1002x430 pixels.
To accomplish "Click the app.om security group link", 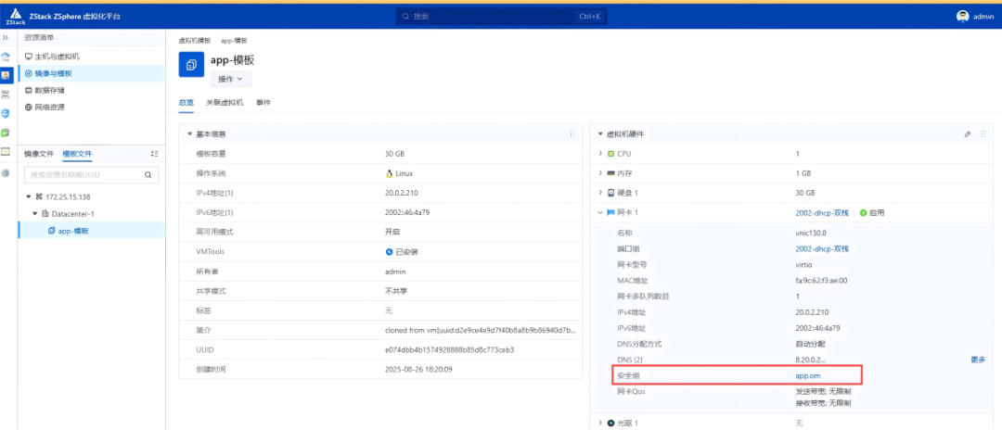I will click(807, 375).
